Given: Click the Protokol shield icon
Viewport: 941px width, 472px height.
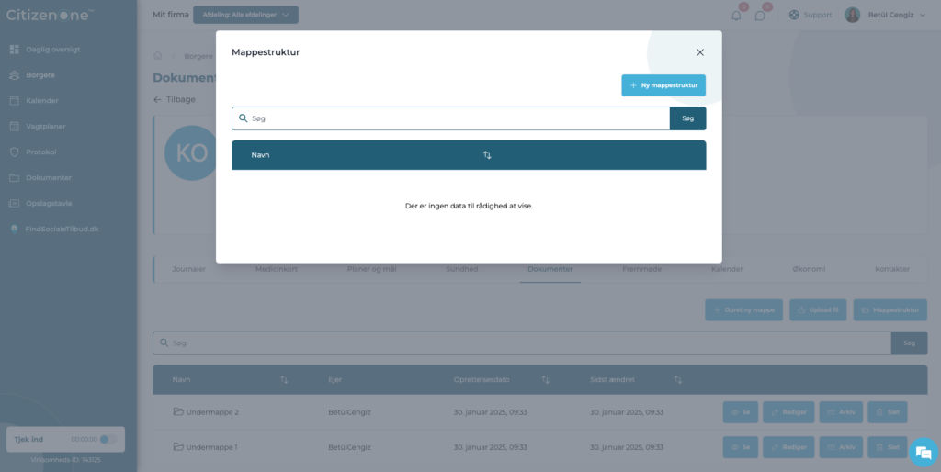Looking at the screenshot, I should point(15,152).
